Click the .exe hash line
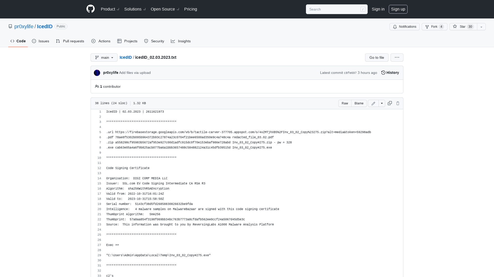Image resolution: width=494 pixels, height=277 pixels. [x=189, y=148]
